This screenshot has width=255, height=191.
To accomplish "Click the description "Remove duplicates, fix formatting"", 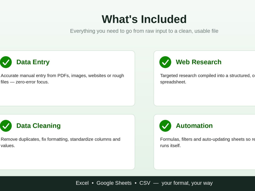I will coord(60,142).
